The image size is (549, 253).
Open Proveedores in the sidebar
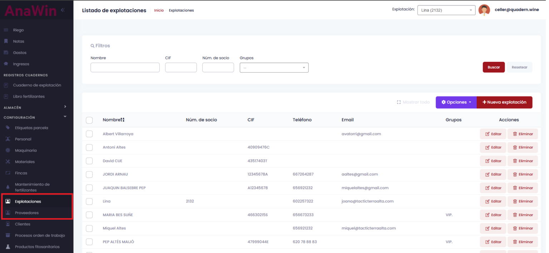[x=27, y=213]
